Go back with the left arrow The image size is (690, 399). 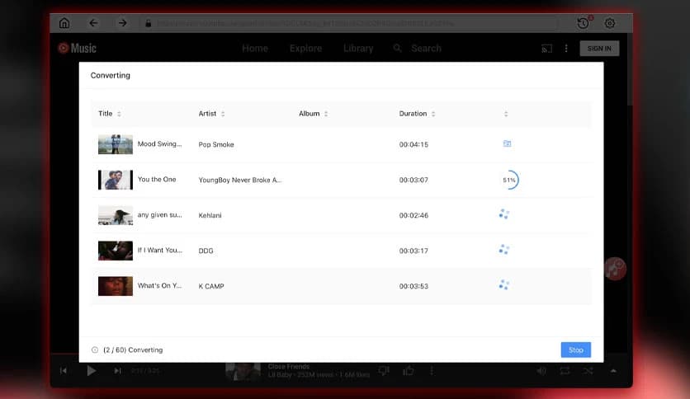coord(93,23)
